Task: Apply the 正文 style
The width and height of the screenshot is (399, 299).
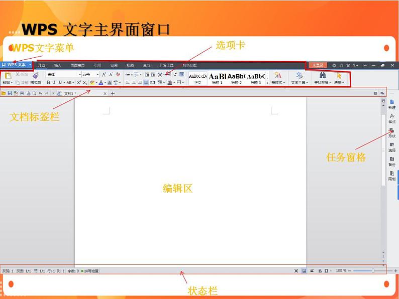Action: [x=197, y=79]
